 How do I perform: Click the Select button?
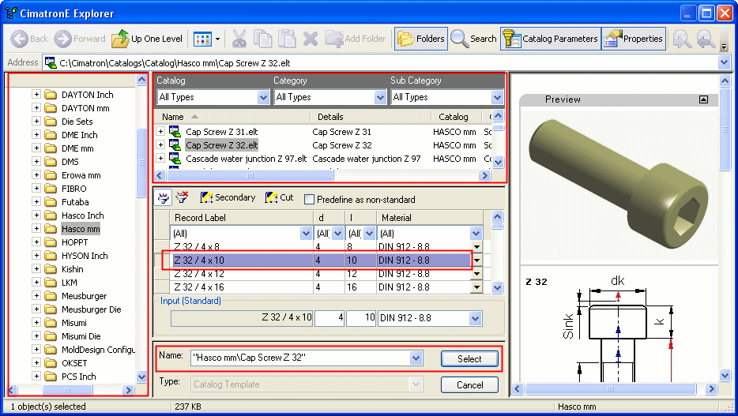(x=469, y=358)
